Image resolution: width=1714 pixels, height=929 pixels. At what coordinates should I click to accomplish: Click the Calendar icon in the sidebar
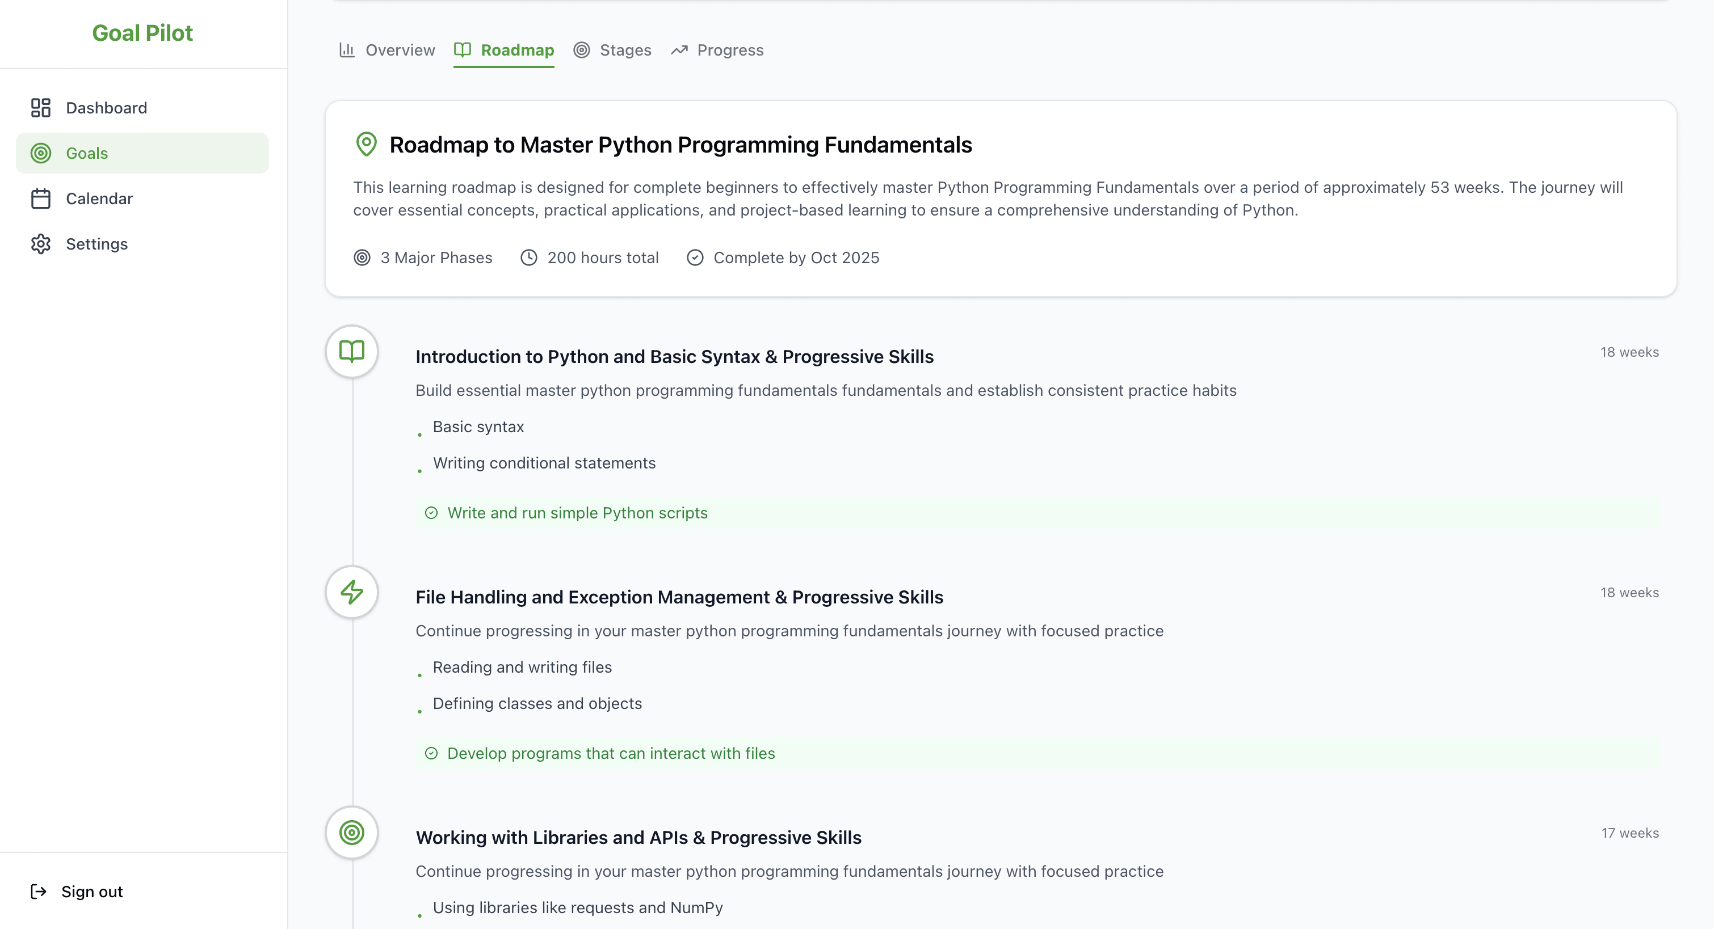tap(41, 198)
